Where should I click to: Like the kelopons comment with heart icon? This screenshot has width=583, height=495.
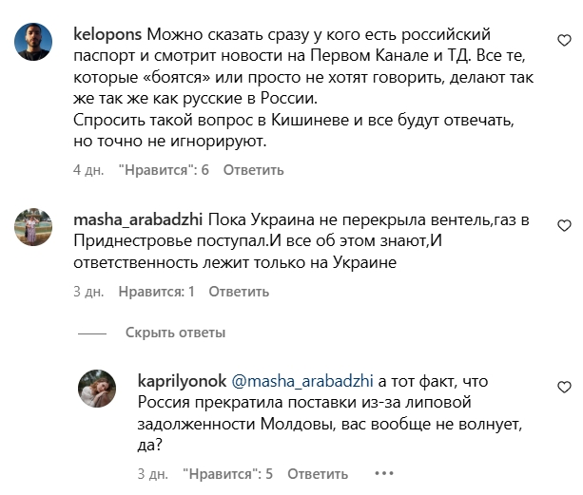coord(564,40)
